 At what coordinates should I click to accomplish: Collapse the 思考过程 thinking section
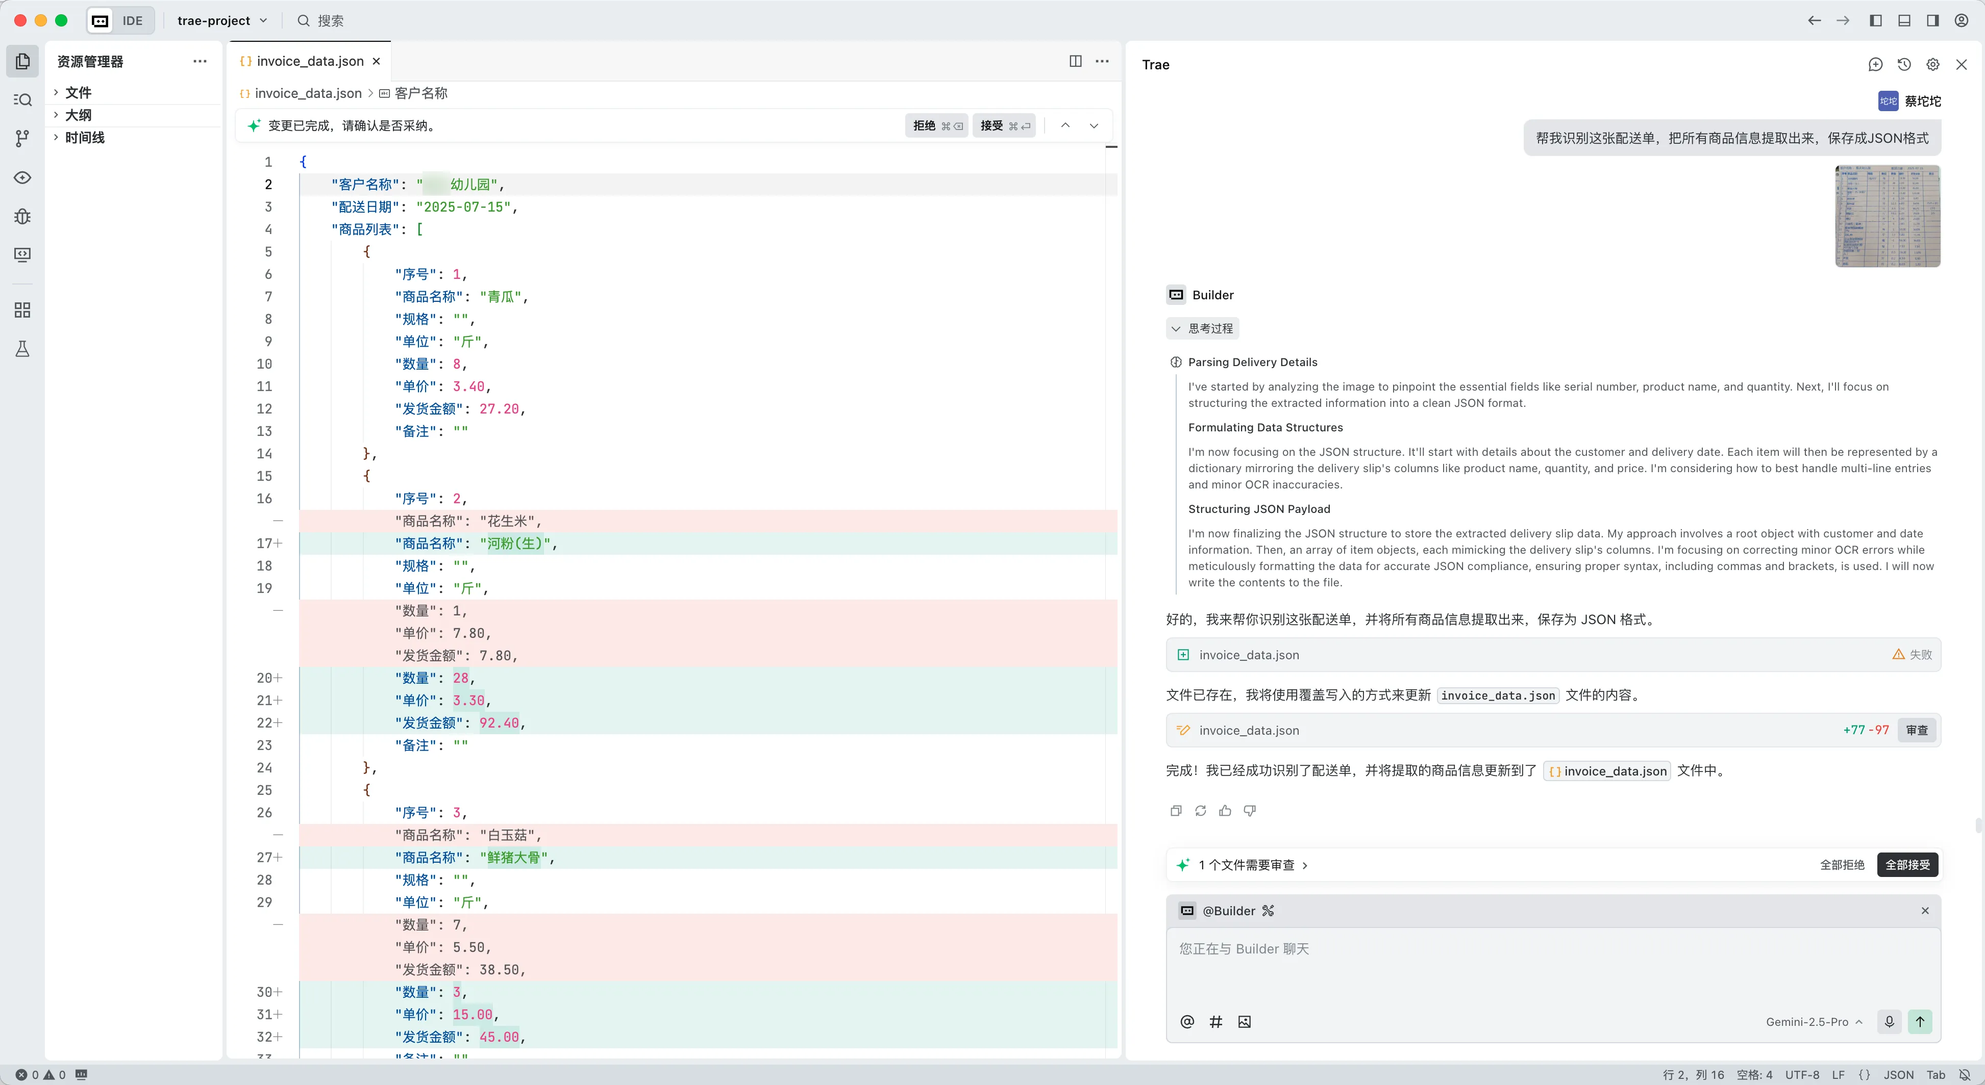pos(1202,329)
